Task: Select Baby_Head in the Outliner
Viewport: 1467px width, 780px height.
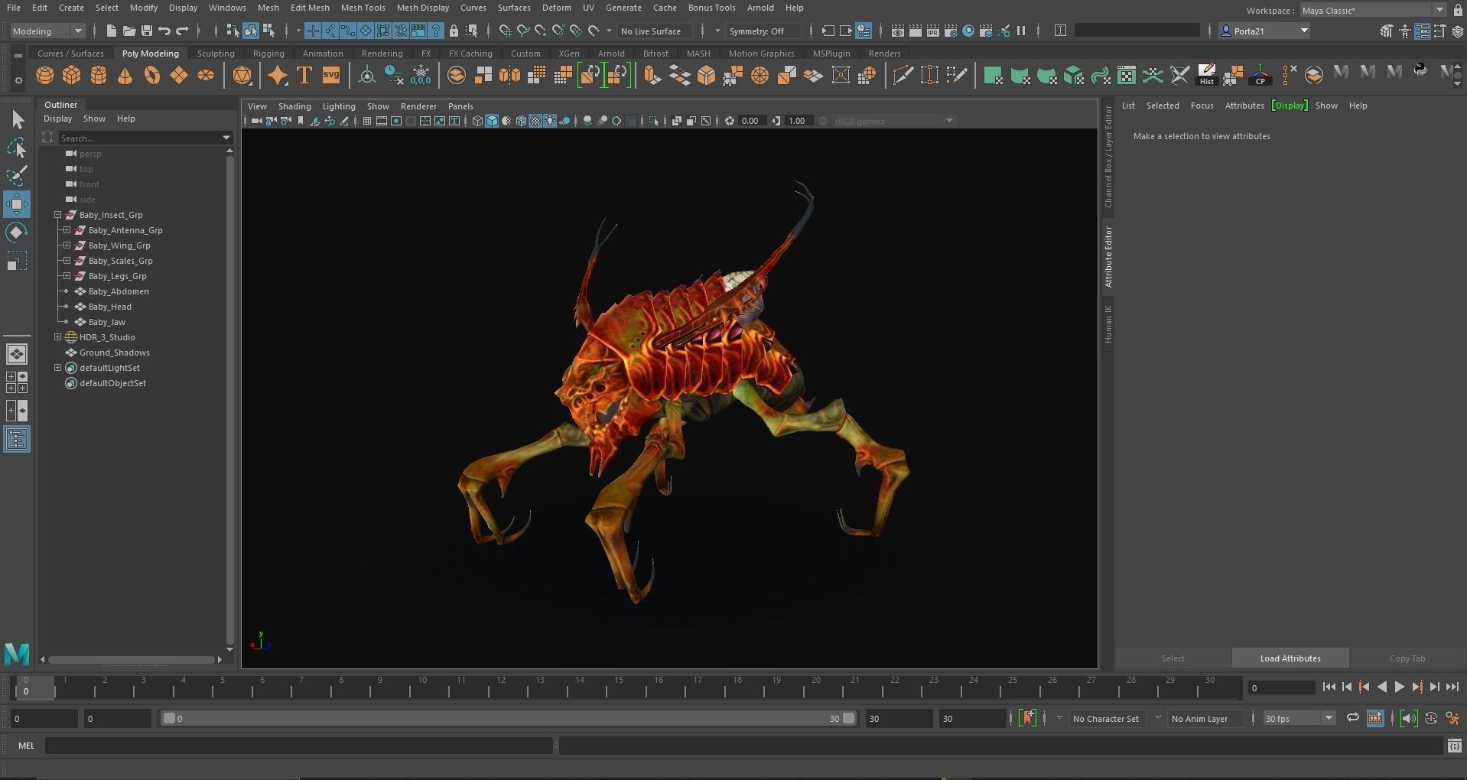Action: pos(110,307)
